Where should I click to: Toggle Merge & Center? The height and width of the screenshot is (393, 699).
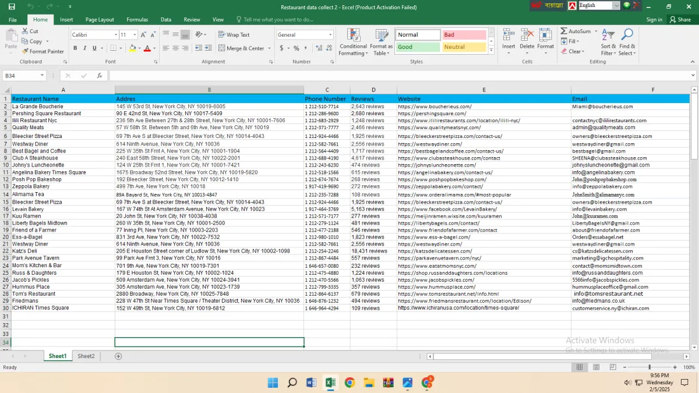[241, 48]
